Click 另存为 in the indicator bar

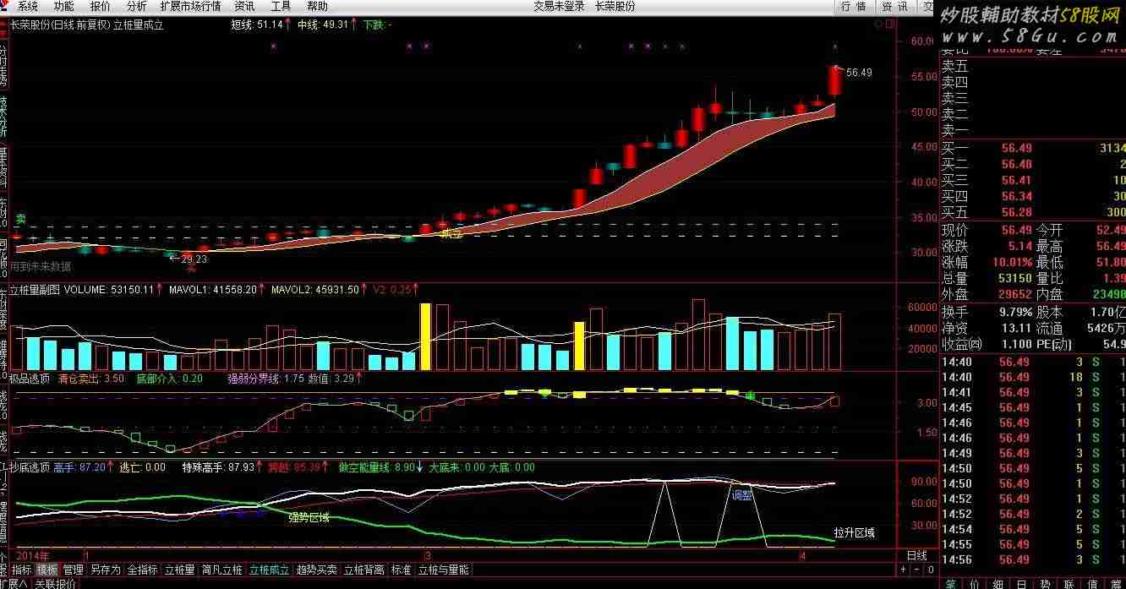(106, 570)
